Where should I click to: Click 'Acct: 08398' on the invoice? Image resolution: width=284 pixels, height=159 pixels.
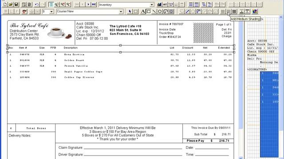click(x=85, y=24)
